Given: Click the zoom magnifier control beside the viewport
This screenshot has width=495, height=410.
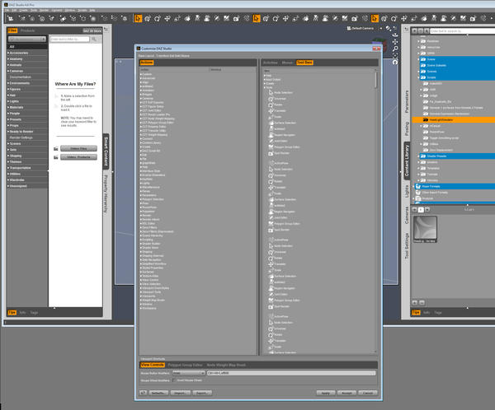Looking at the screenshot, I should (395, 49).
